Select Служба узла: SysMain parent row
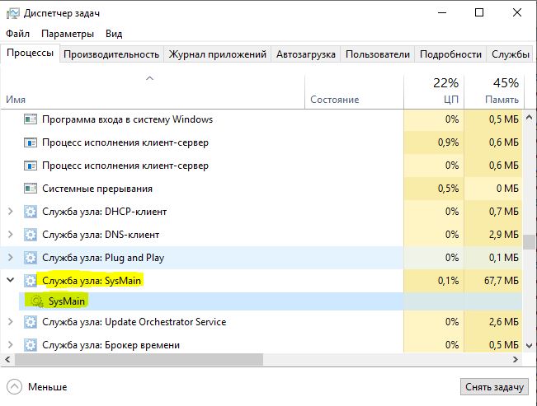Viewport: 537px width, 406px height. (x=261, y=281)
